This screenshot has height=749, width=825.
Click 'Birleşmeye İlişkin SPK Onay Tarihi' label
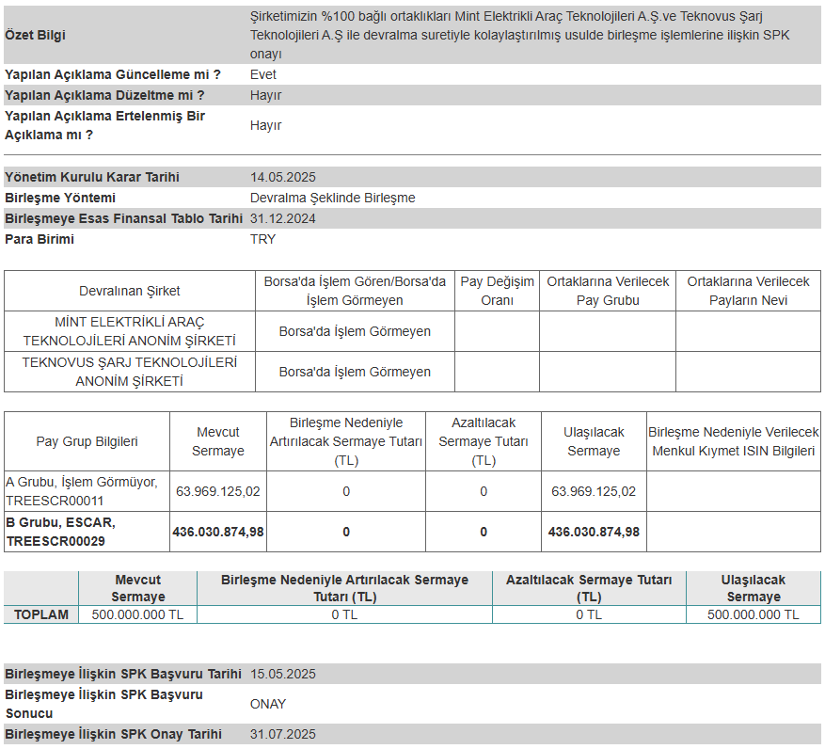coord(113,734)
